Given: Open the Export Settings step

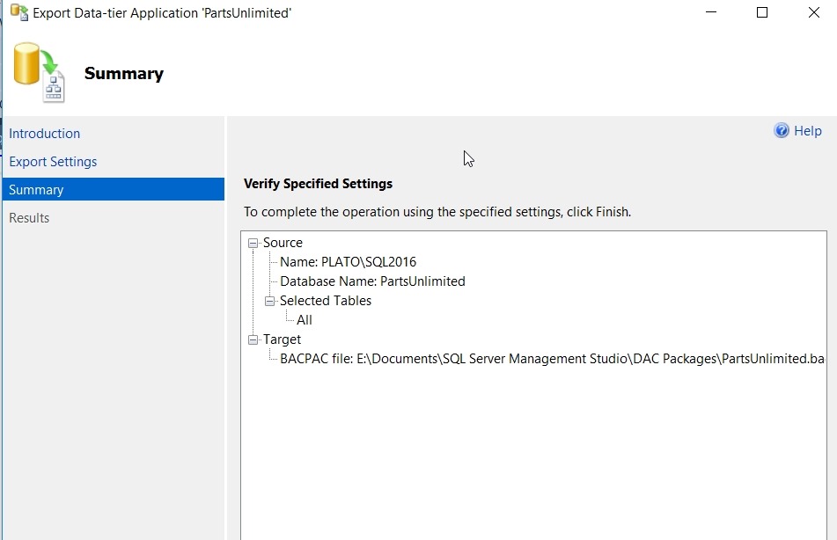Looking at the screenshot, I should tap(53, 162).
